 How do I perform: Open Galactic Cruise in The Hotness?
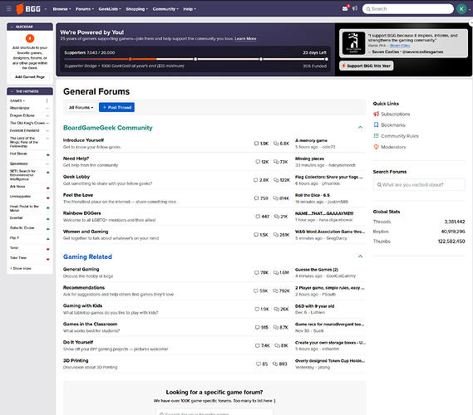pos(22,227)
